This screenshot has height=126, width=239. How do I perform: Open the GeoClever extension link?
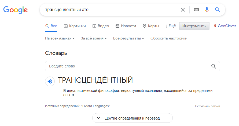pyautogui.click(x=225, y=26)
